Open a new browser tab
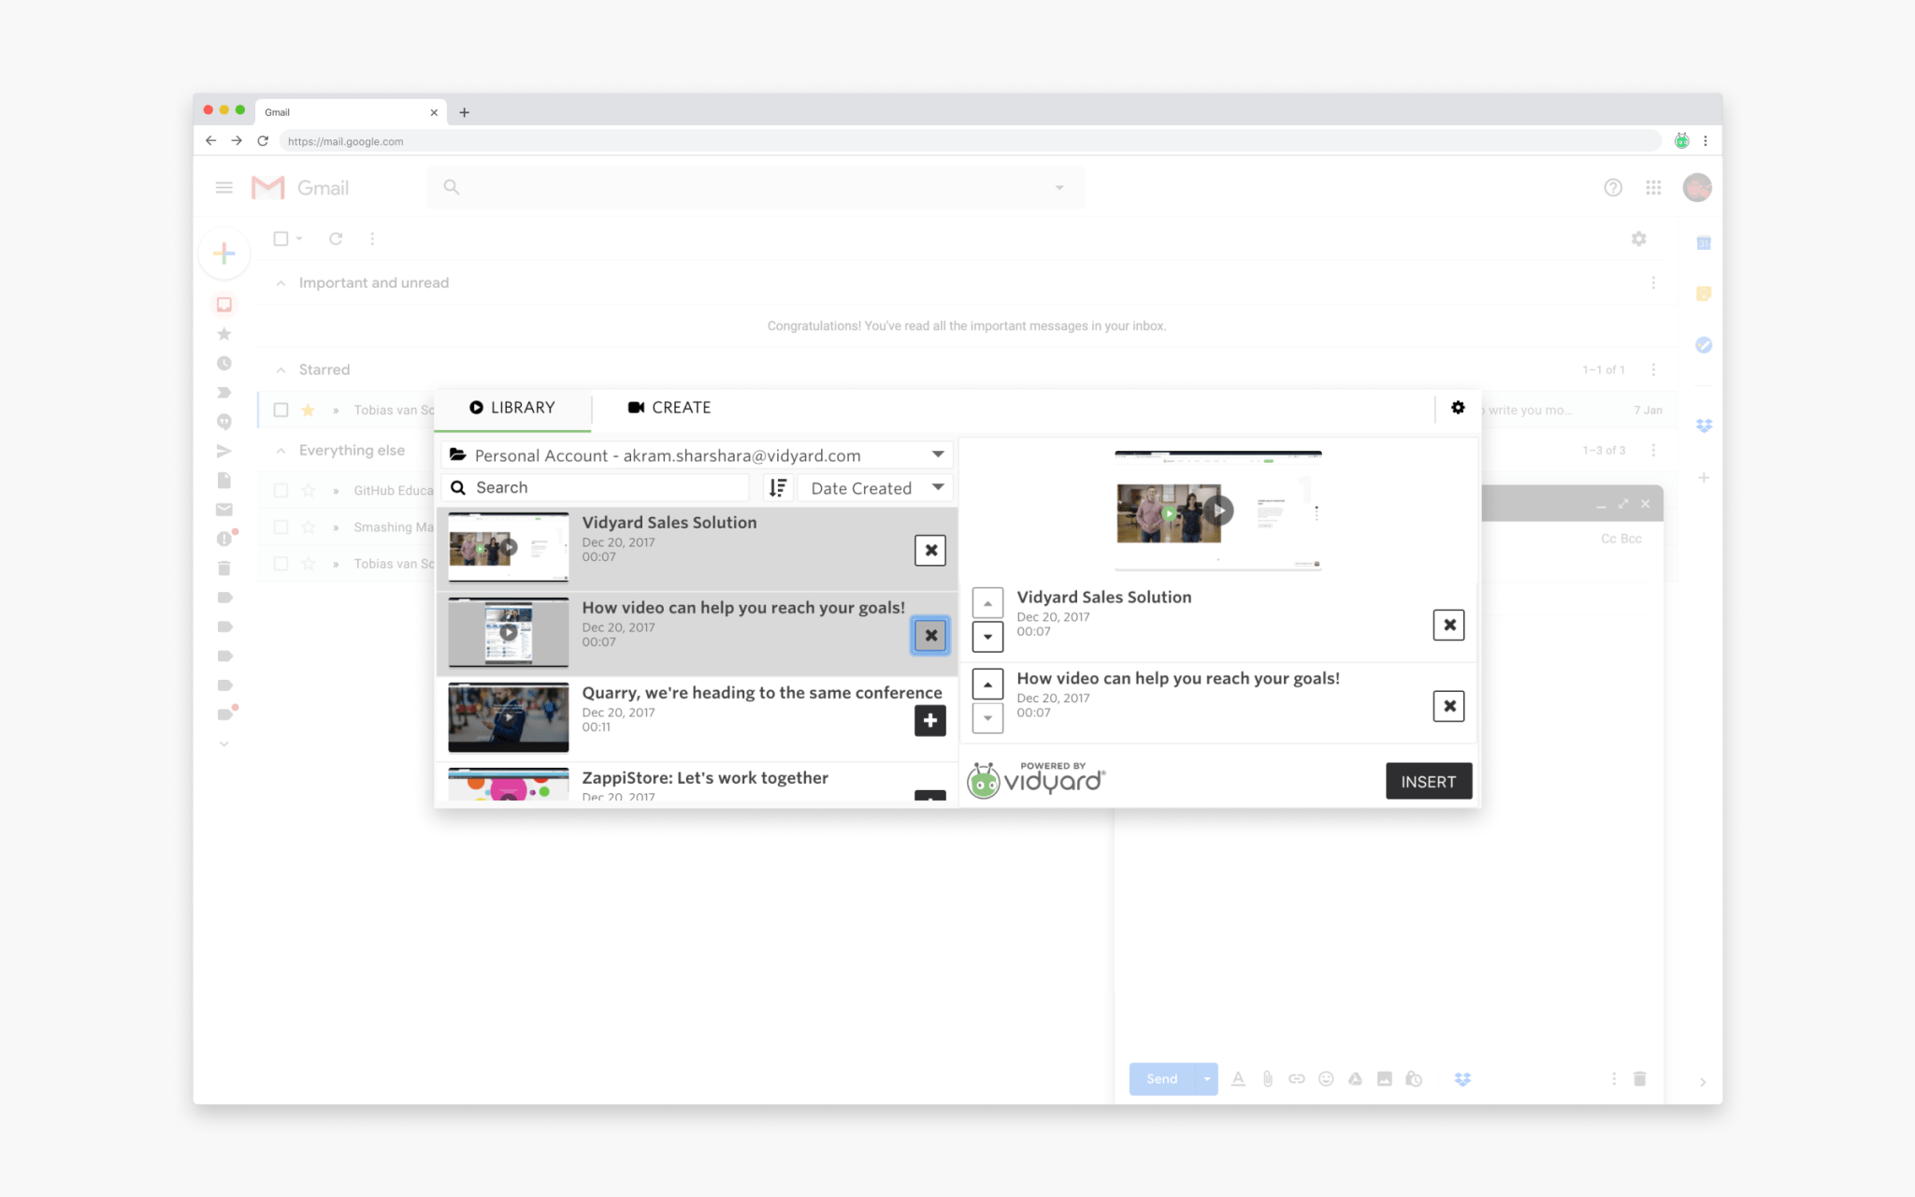 click(x=464, y=112)
